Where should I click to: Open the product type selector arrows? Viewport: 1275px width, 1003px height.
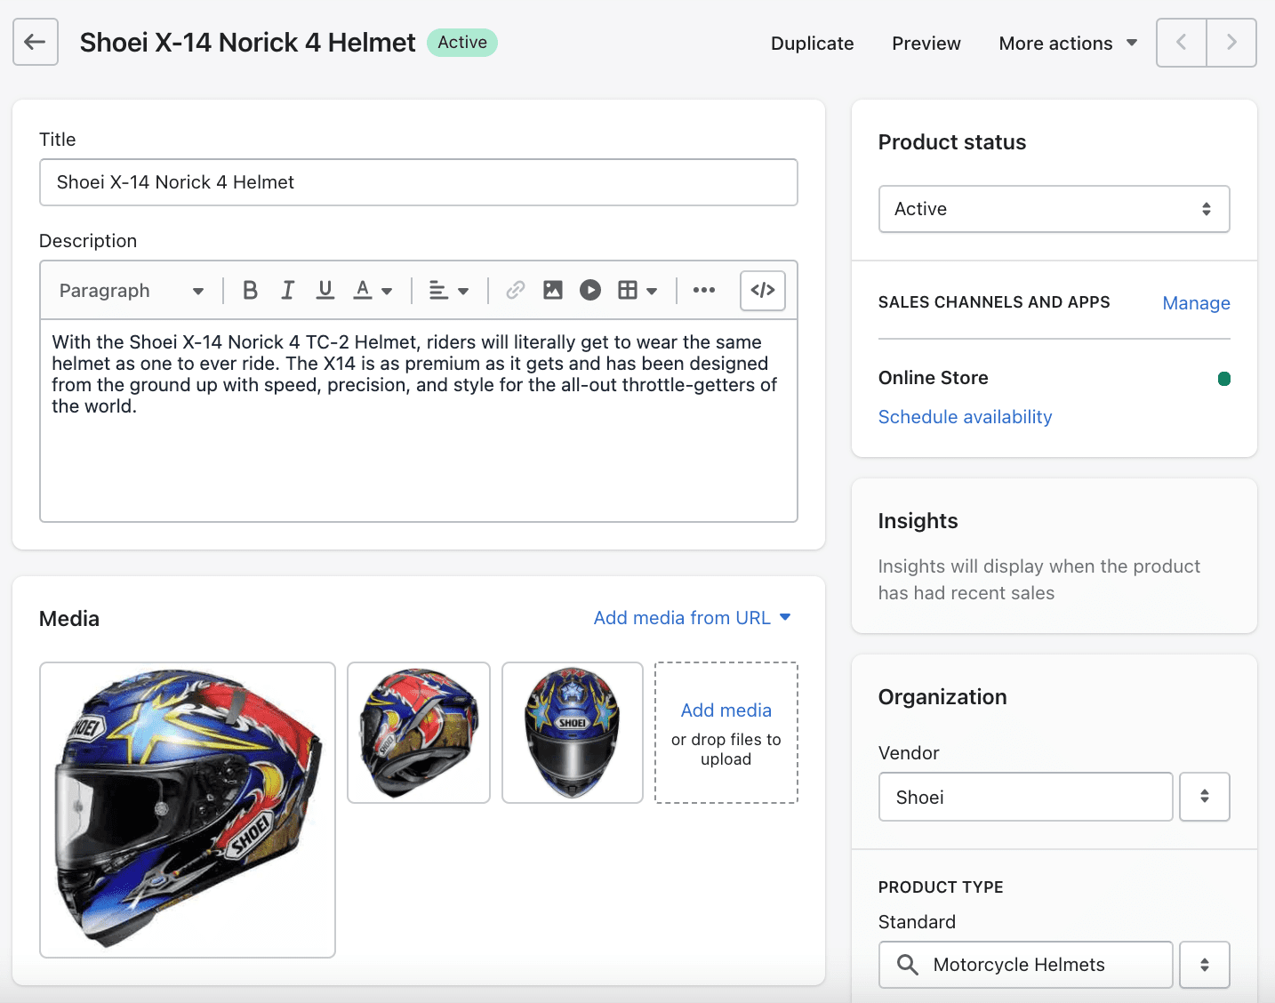point(1205,965)
